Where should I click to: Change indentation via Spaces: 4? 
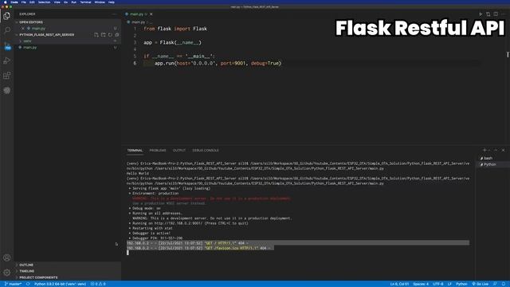[421, 284]
